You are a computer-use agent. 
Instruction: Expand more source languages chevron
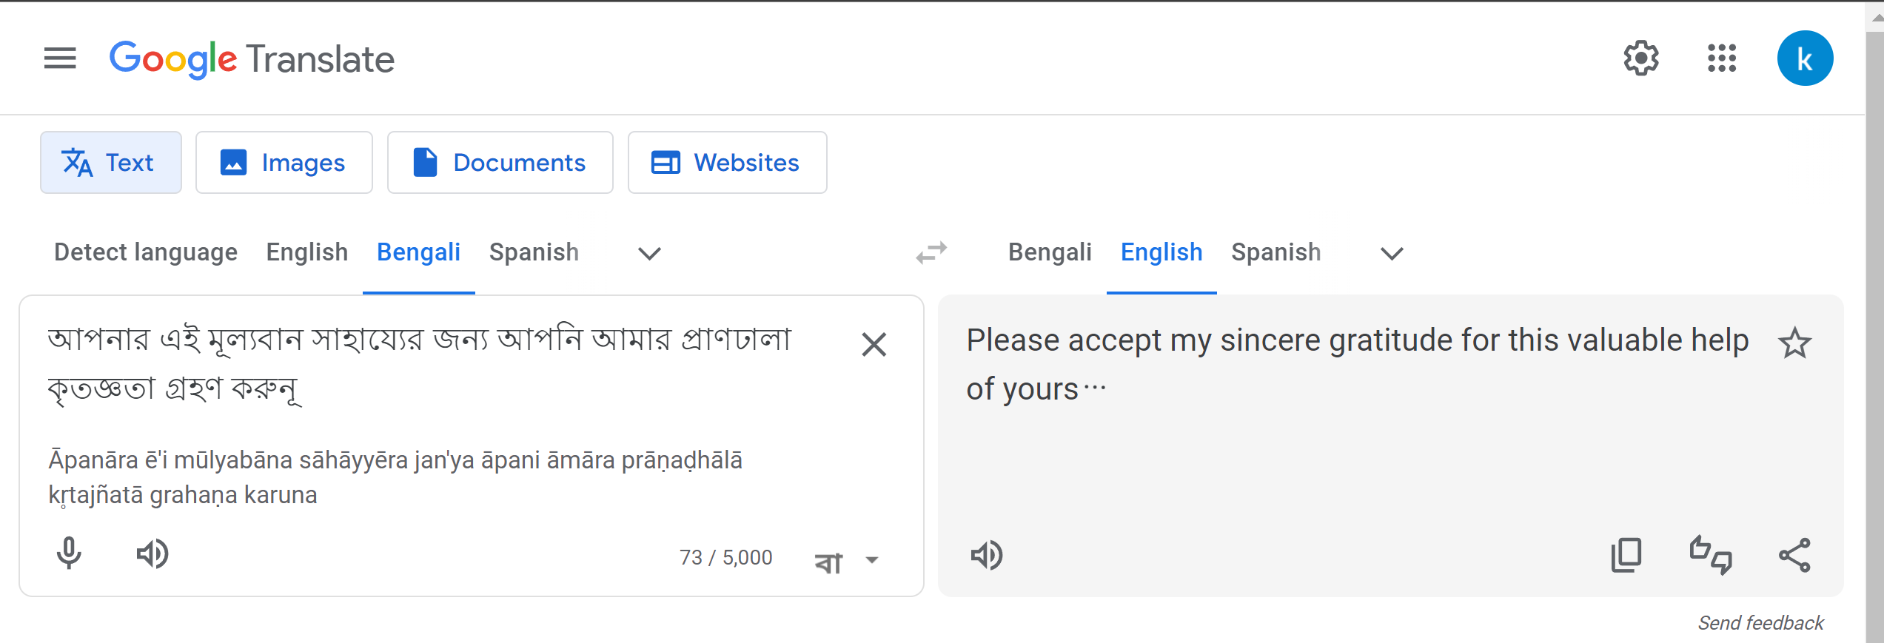tap(649, 253)
